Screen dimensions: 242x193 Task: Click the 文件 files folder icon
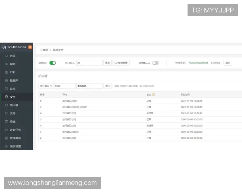6,113
